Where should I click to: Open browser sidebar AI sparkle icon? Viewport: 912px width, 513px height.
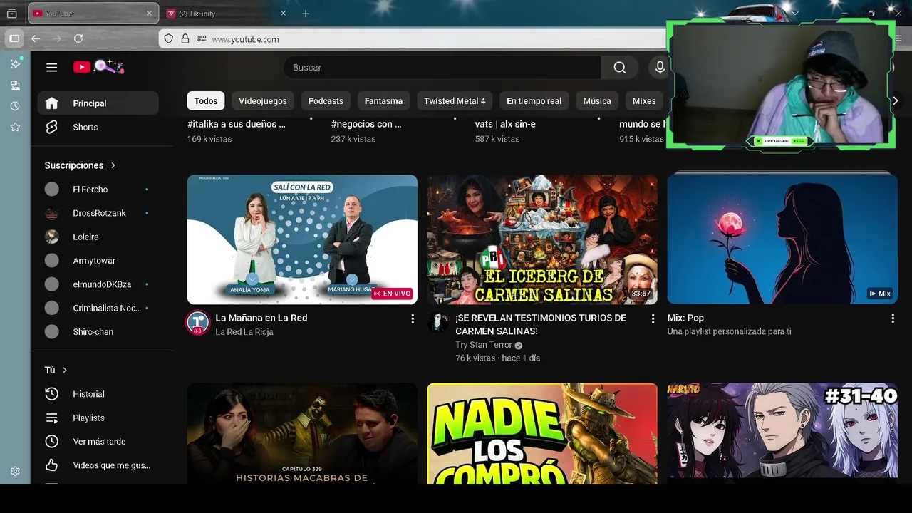[15, 64]
